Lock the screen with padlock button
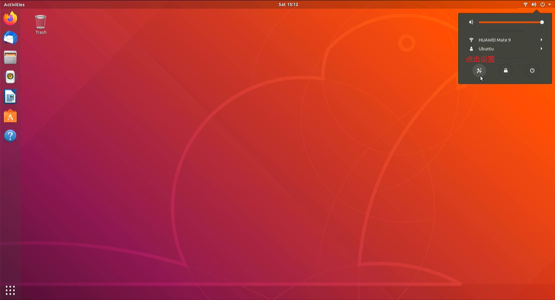This screenshot has width=555, height=300. coord(506,71)
